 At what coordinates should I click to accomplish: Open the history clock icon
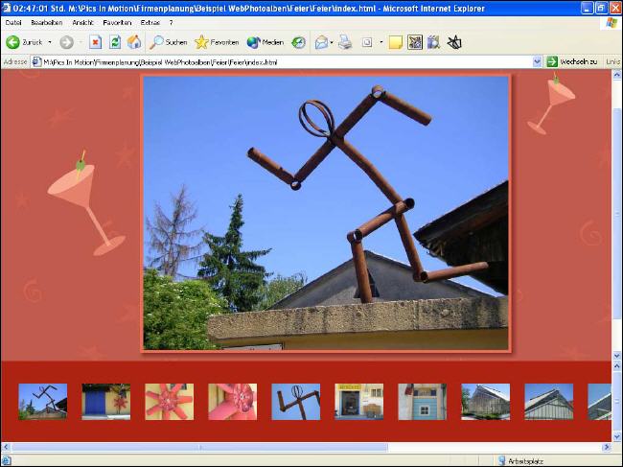point(299,42)
